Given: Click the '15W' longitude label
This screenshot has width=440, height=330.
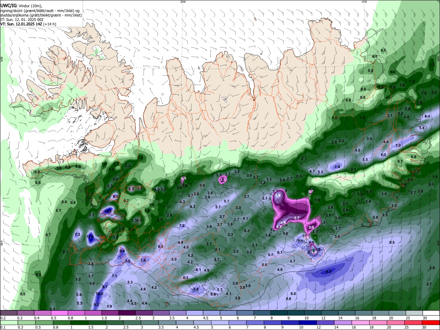Looking at the screenshot, I should (x=364, y=2).
